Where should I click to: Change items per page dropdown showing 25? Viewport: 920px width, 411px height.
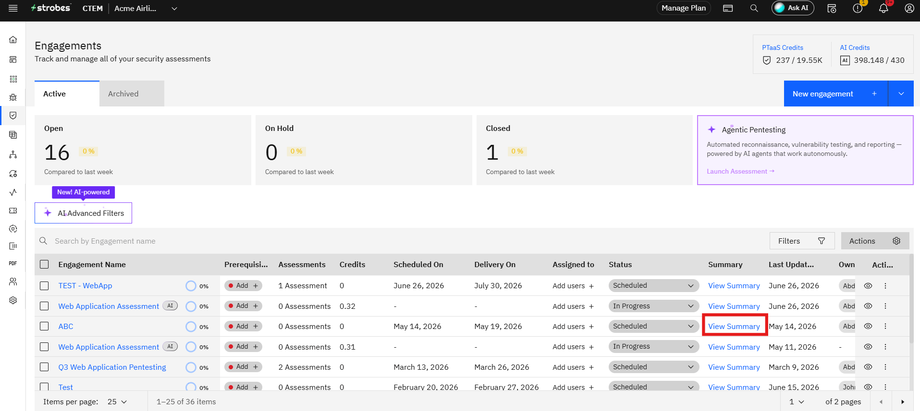point(117,401)
